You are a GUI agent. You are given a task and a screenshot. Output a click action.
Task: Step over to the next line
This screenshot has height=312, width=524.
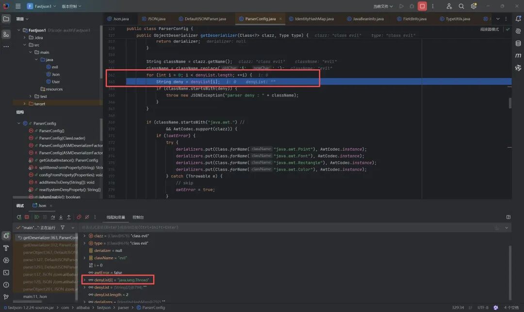coord(53,217)
